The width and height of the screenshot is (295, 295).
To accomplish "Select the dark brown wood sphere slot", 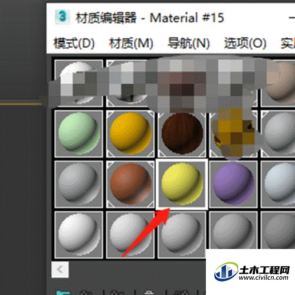I will pos(182,134).
